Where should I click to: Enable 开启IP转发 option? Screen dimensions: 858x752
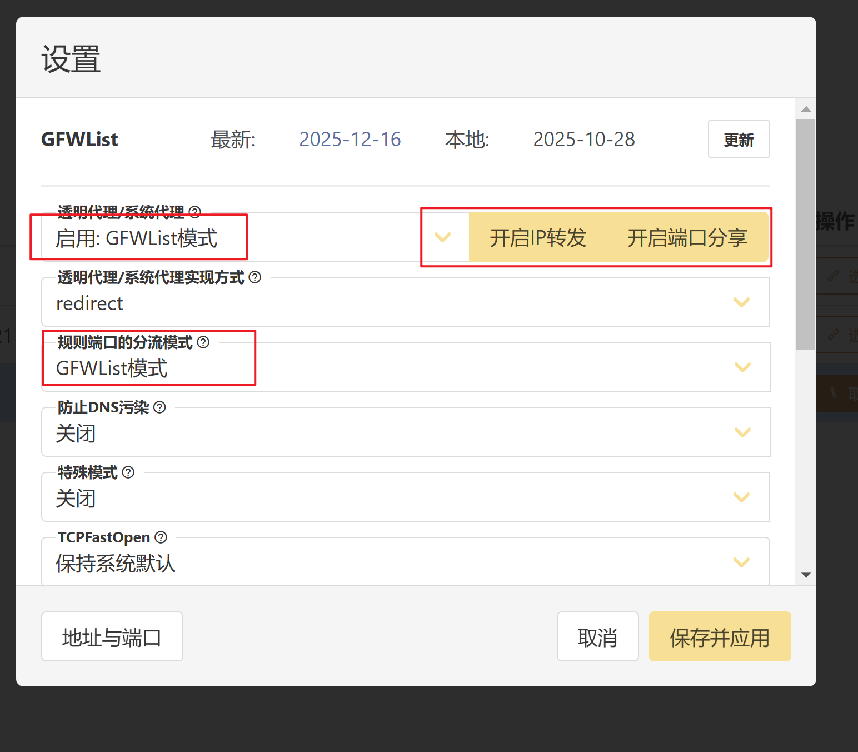point(537,238)
